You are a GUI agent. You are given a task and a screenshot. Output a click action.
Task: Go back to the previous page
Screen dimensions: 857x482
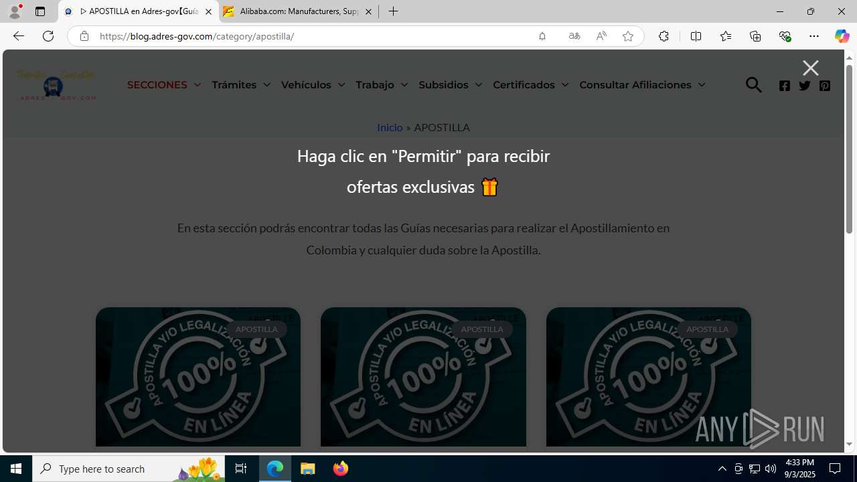click(18, 36)
